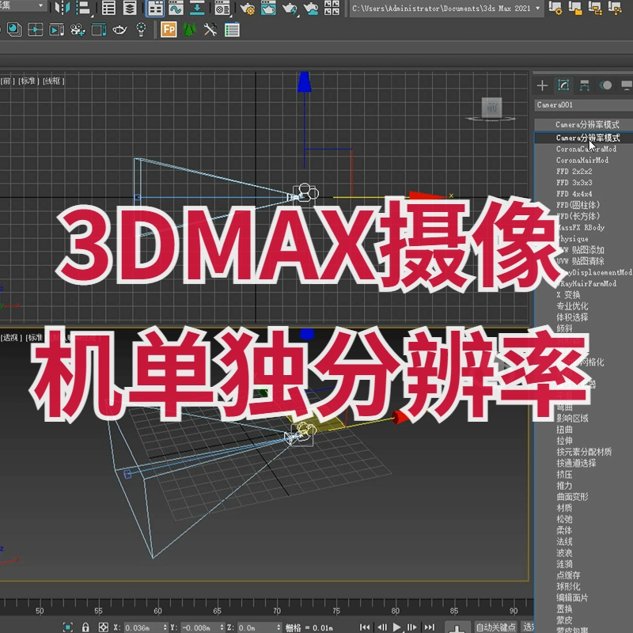Viewport: 633px width, 633px height.
Task: Click the Camera001 object name field
Action: [x=584, y=105]
